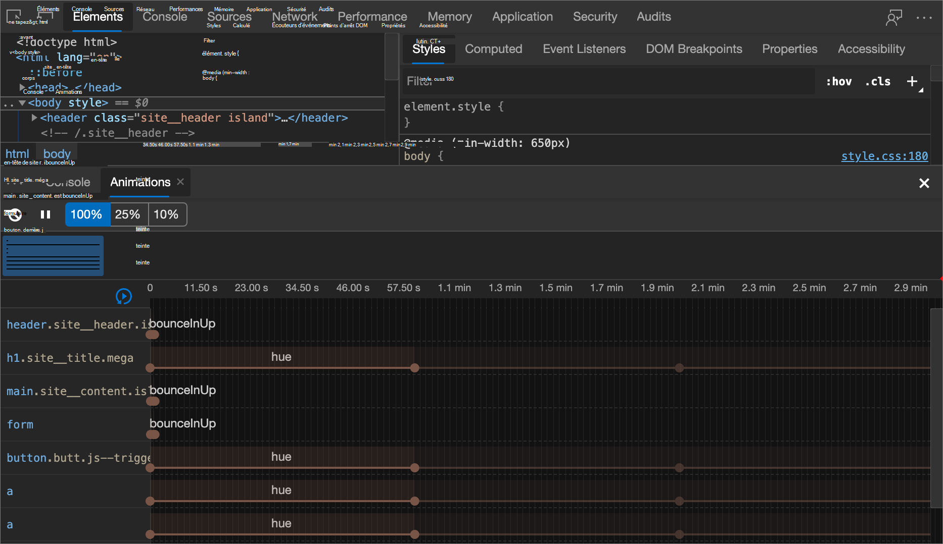Toggle the .cls classes panel
943x544 pixels.
point(878,81)
